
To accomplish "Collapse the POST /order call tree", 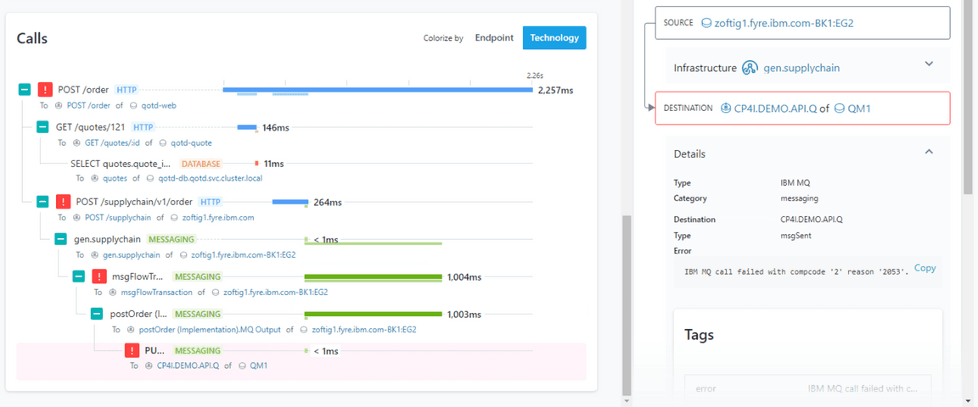I will point(25,90).
